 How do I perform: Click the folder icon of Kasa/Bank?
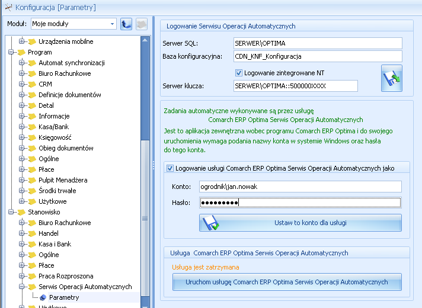(x=32, y=127)
